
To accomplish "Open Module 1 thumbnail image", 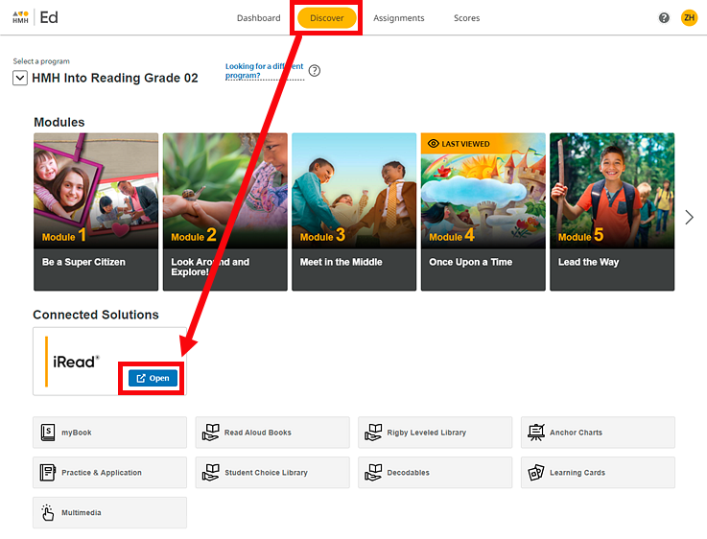I will [x=96, y=191].
